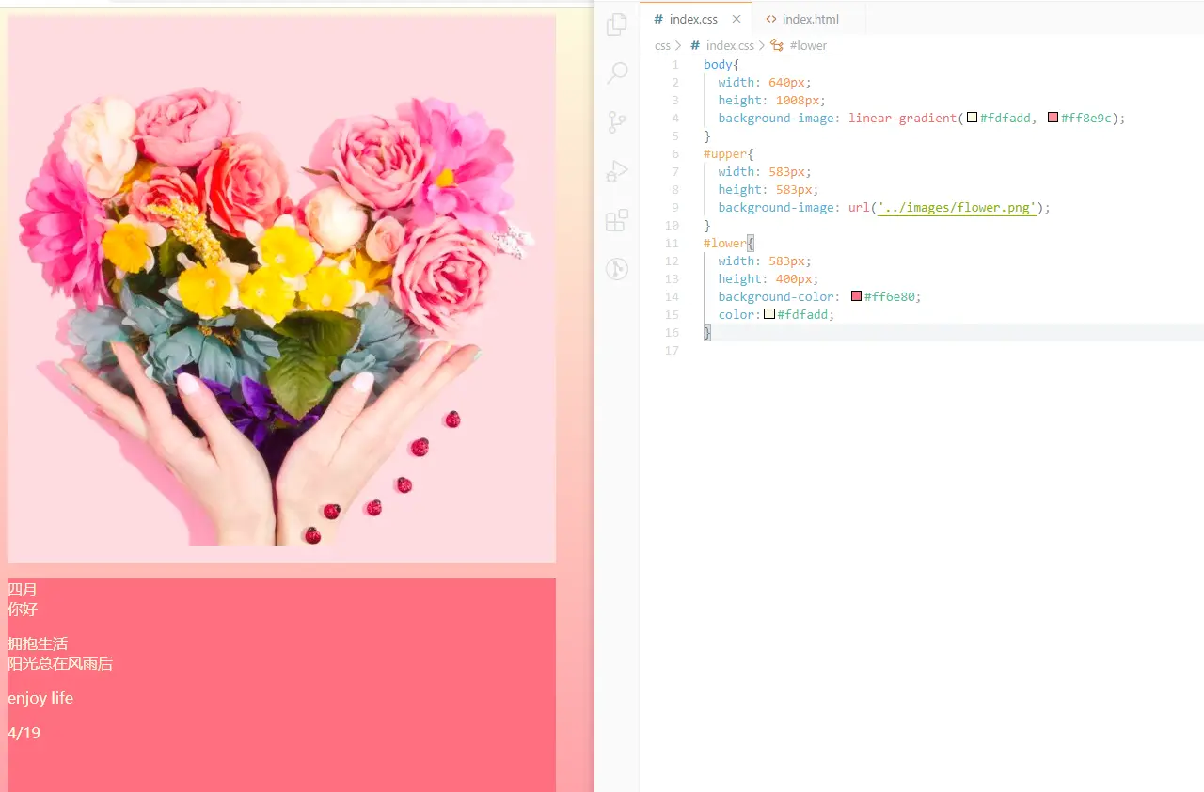Click the flower heart image in preview
The height and width of the screenshot is (792, 1204).
281,289
